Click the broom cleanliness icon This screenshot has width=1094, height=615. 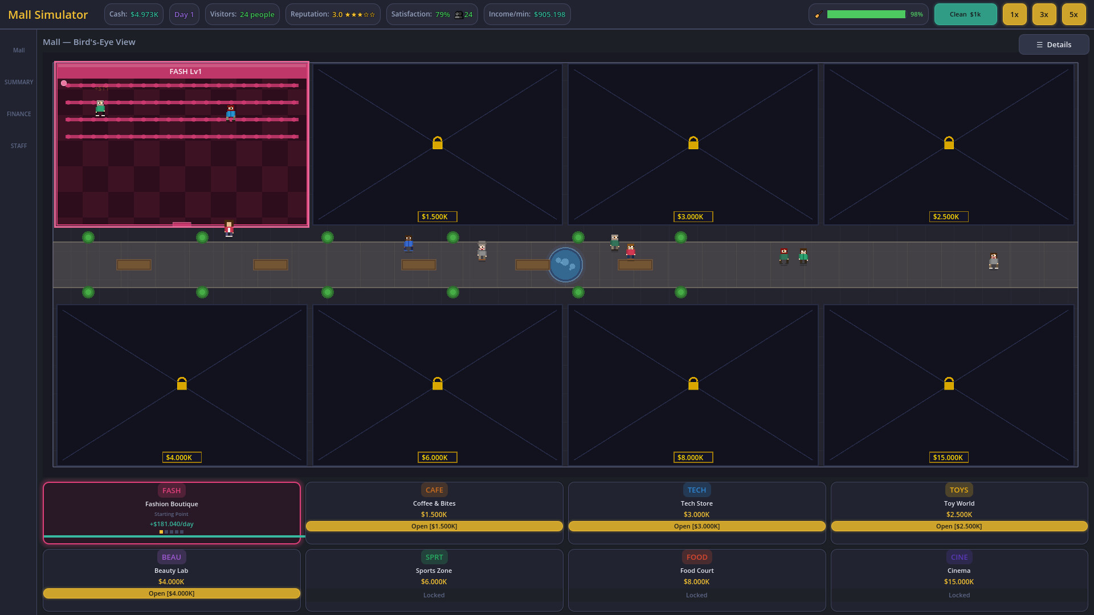coord(818,15)
